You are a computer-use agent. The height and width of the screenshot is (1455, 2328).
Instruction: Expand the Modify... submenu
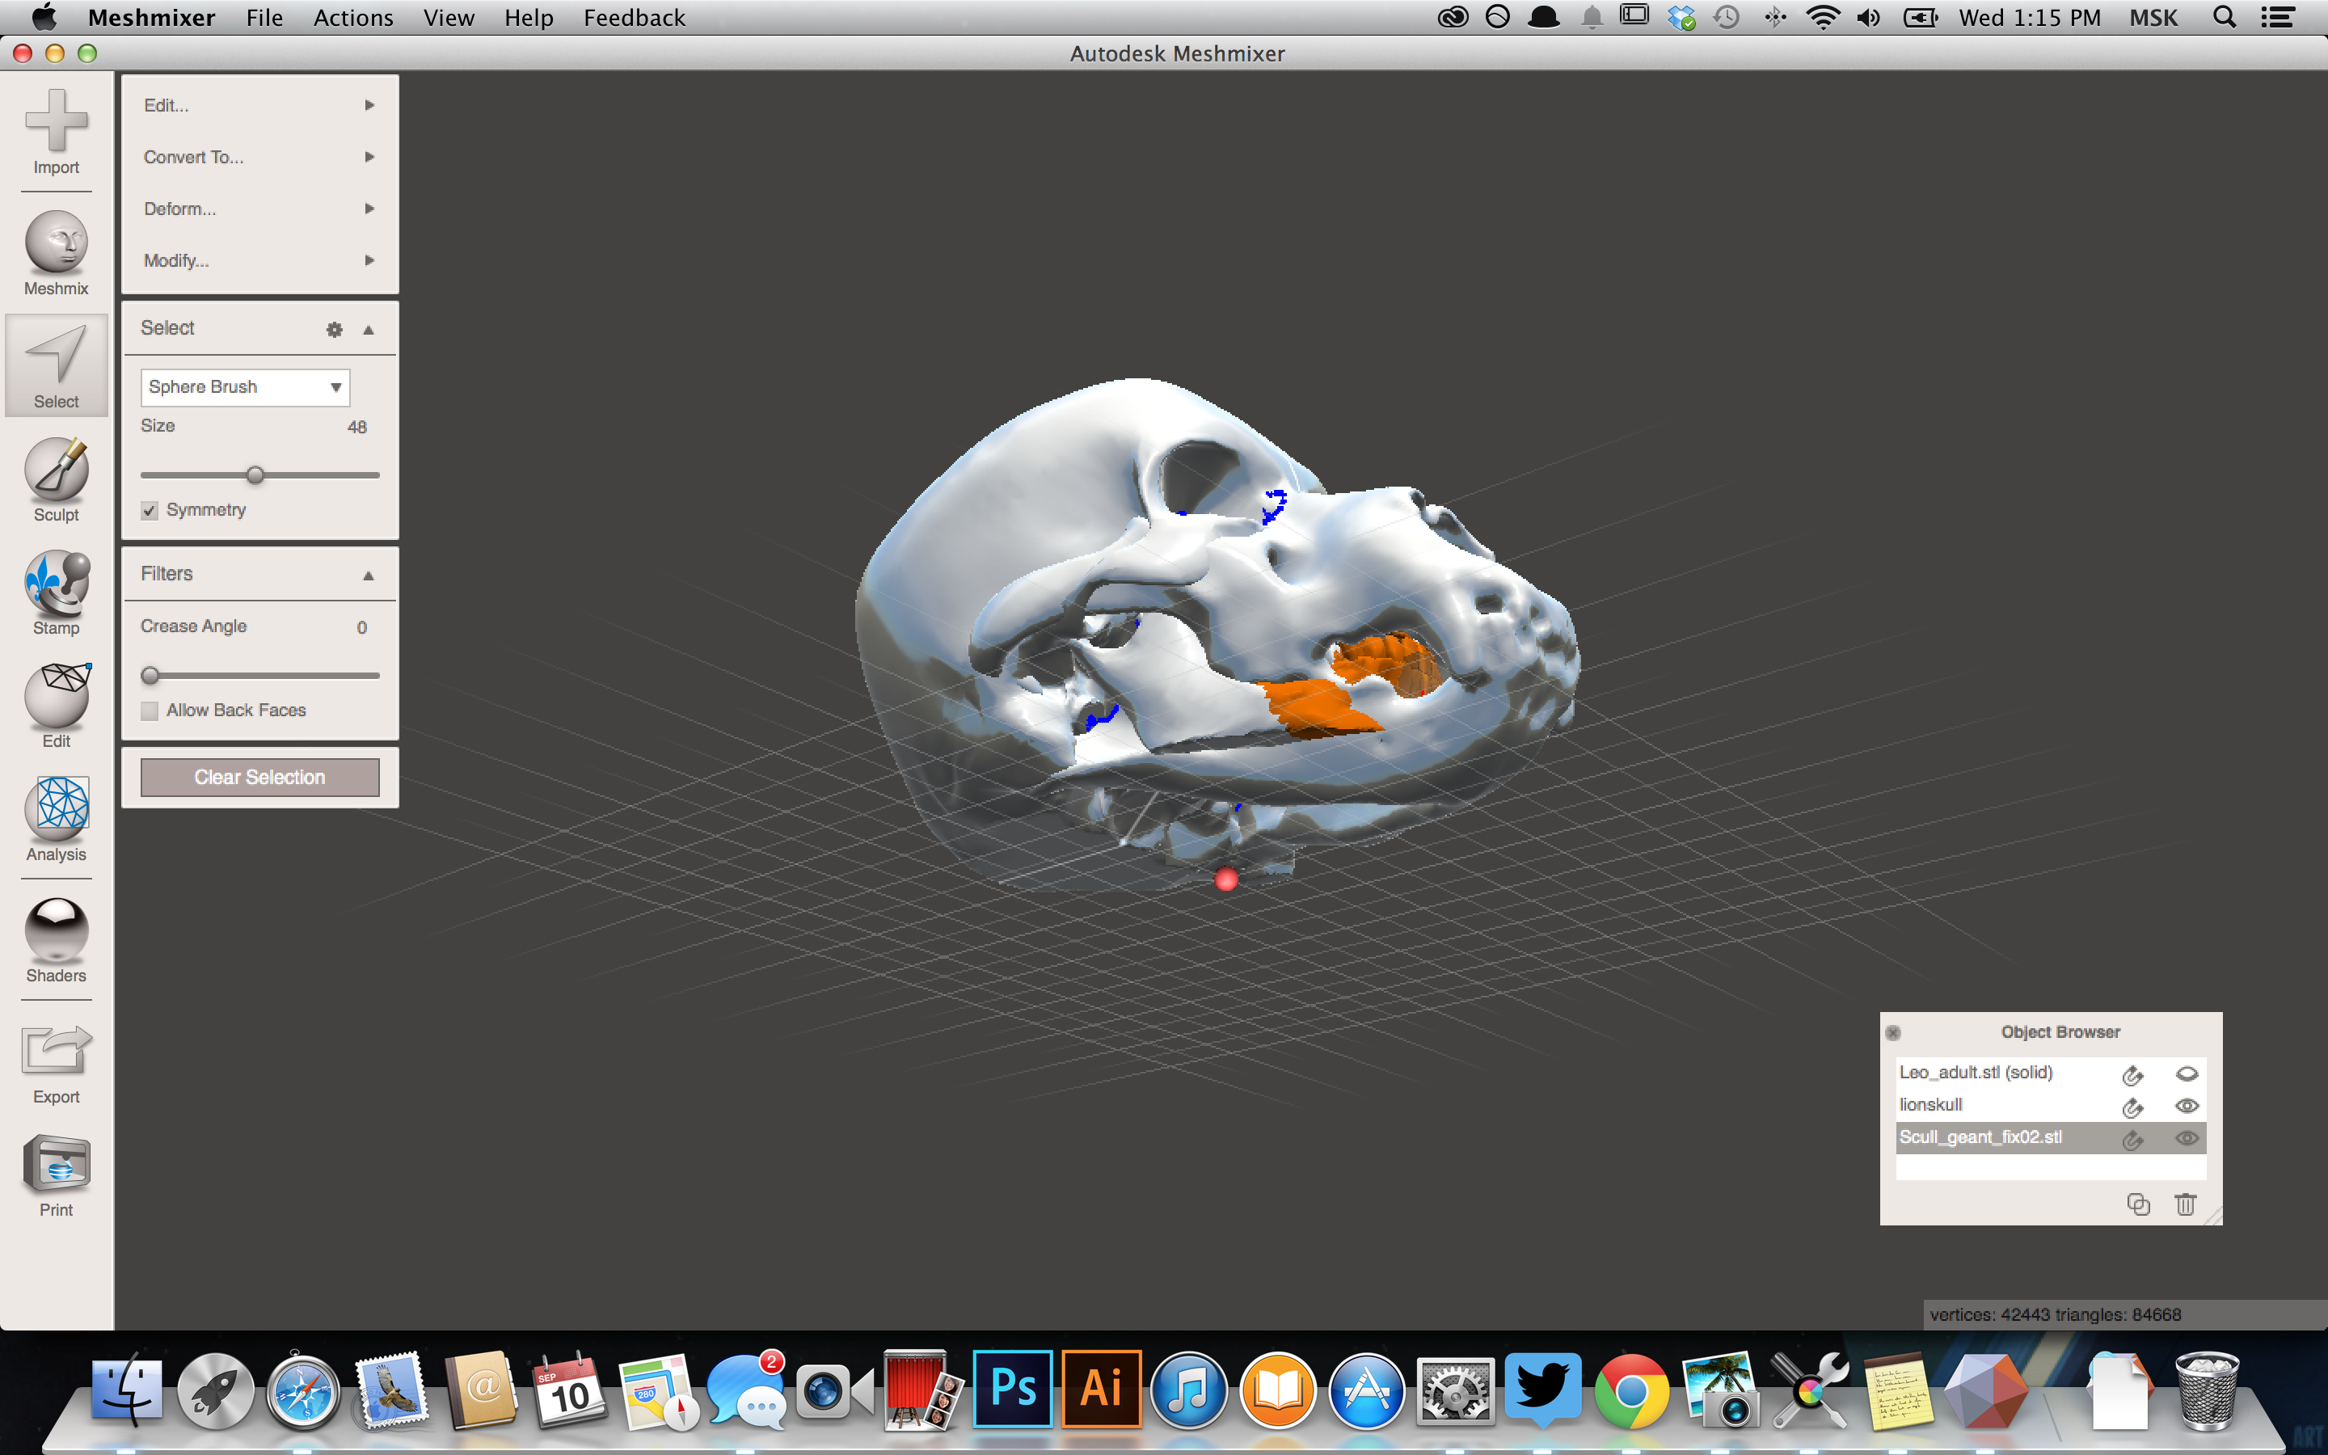[259, 261]
